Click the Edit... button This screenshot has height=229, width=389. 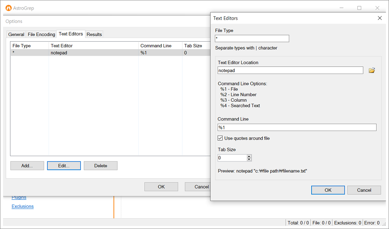[x=64, y=166]
